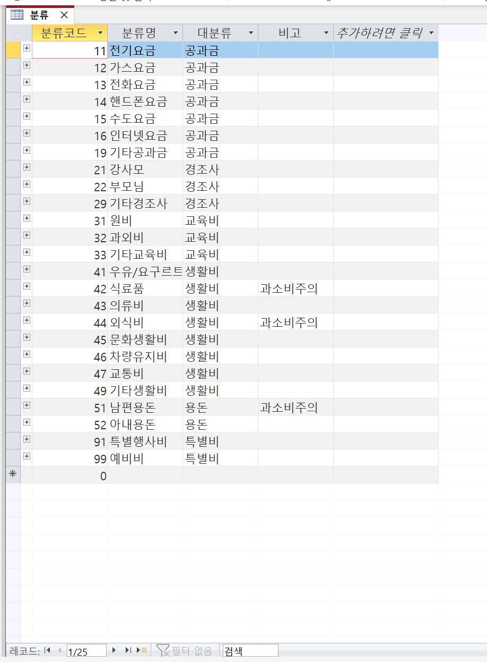Create a new blank record

pos(142,650)
